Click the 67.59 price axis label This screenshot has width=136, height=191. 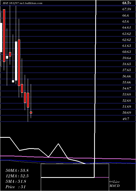tap(127, 9)
